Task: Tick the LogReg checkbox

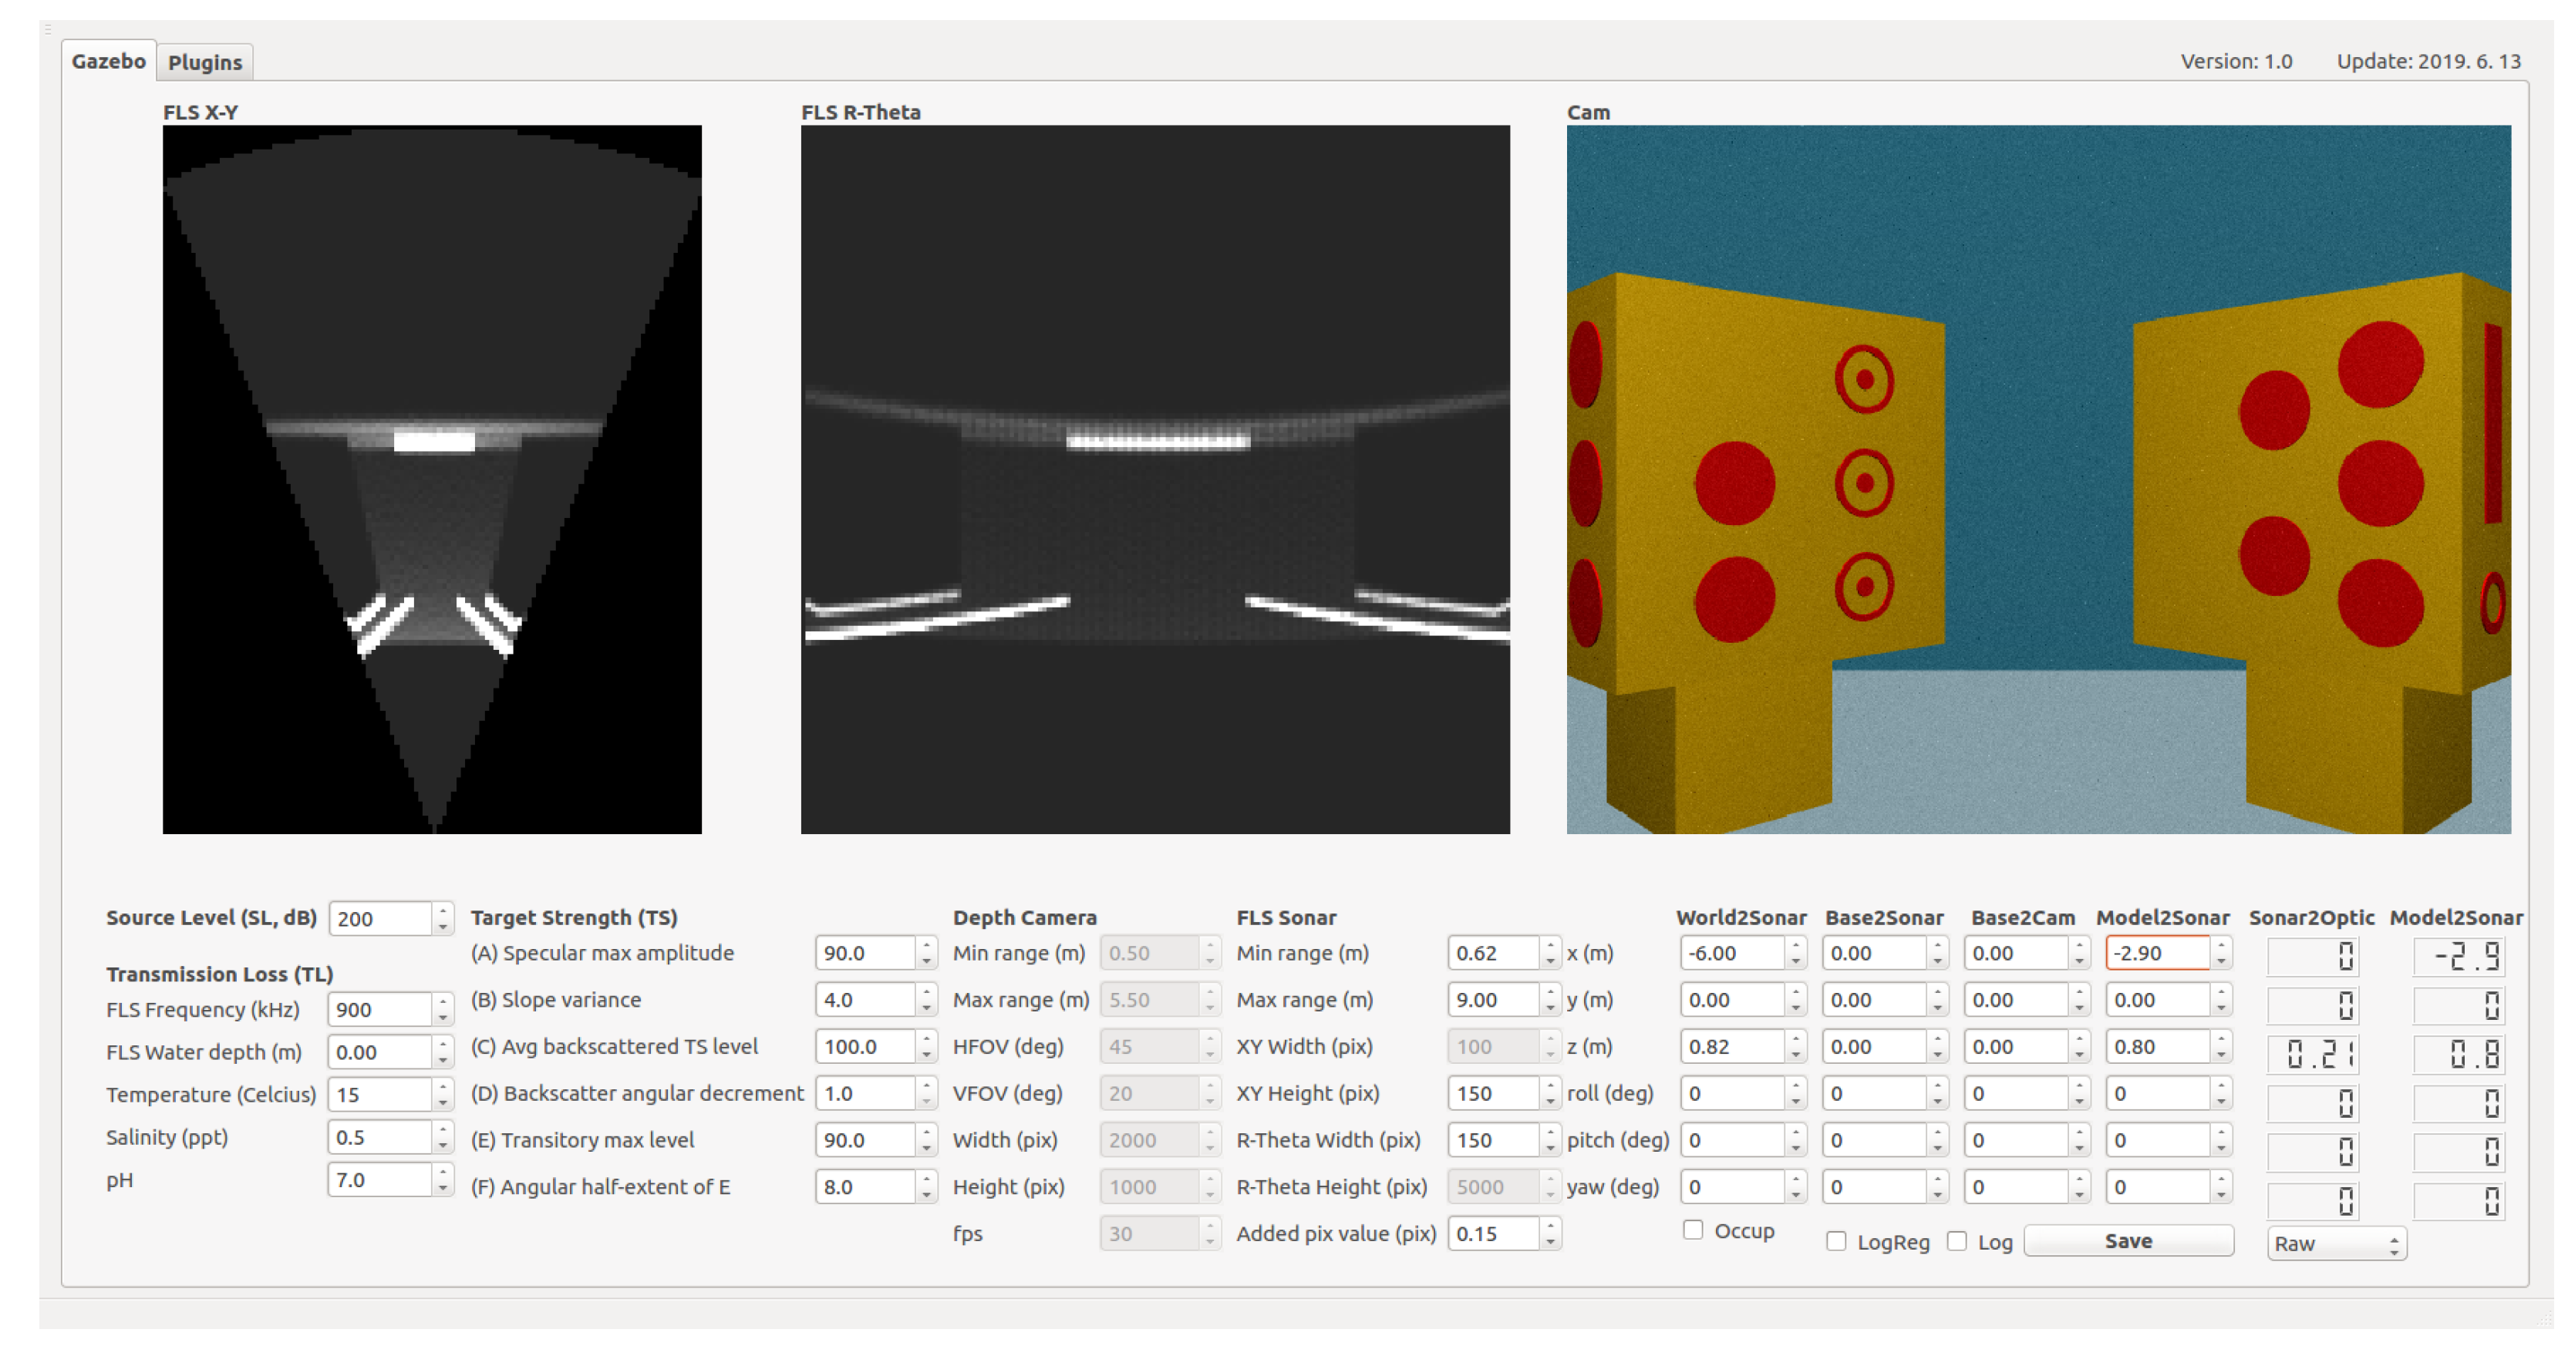Action: tap(1835, 1241)
